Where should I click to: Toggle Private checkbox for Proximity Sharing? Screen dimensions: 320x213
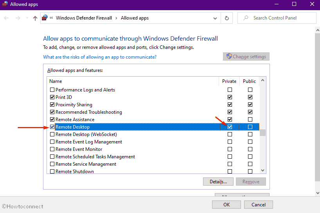pos(230,105)
